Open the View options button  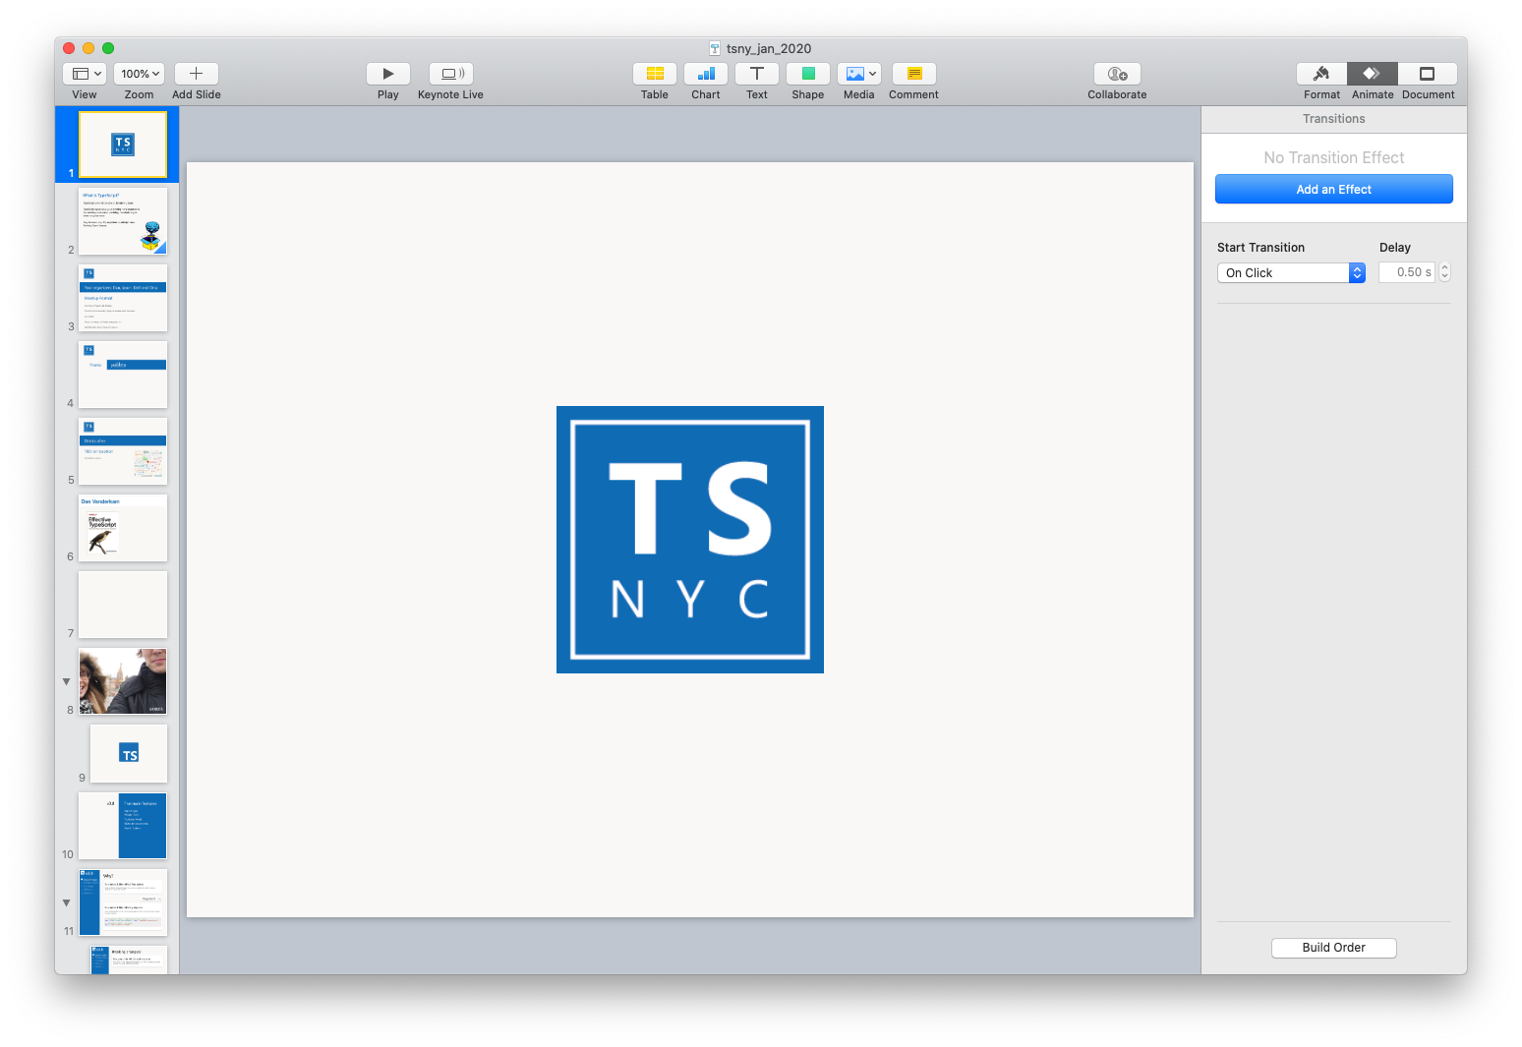(86, 74)
